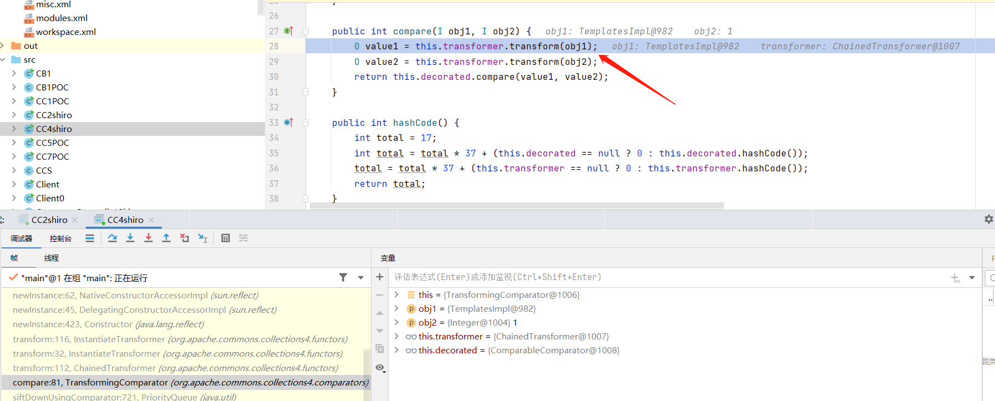Click Step Out debugger icon

(166, 238)
